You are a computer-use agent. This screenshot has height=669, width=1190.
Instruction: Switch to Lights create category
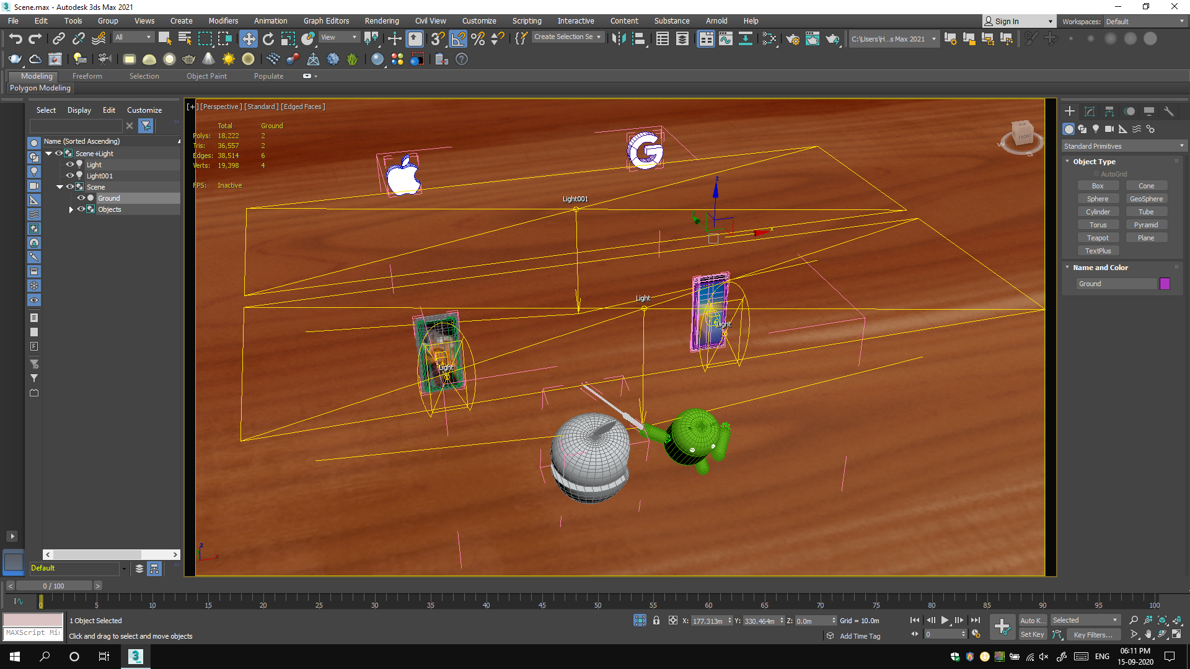tap(1096, 129)
